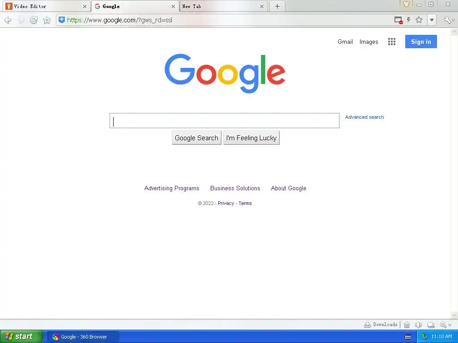
Task: Reload the page with the refresh icon
Action: (x=34, y=20)
